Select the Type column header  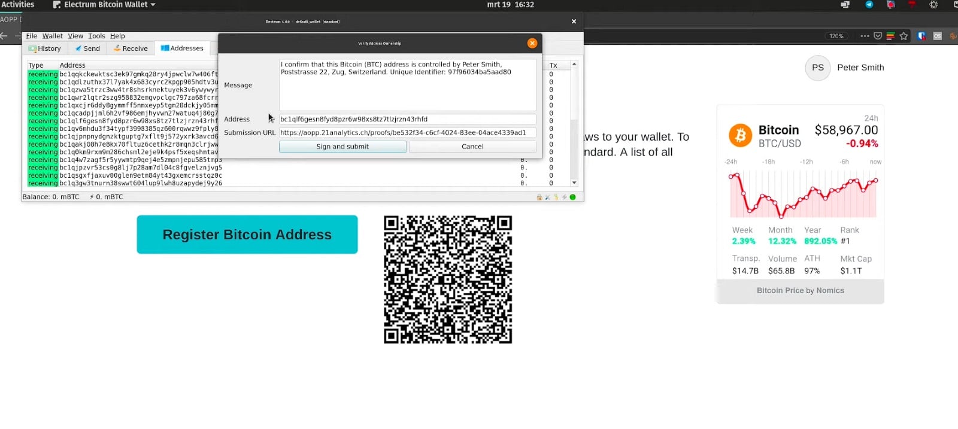pyautogui.click(x=36, y=65)
